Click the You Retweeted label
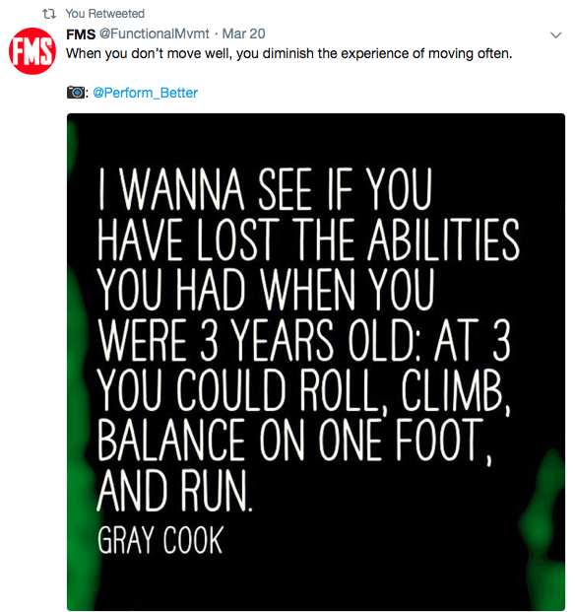The width and height of the screenshot is (575, 612). click(x=105, y=14)
